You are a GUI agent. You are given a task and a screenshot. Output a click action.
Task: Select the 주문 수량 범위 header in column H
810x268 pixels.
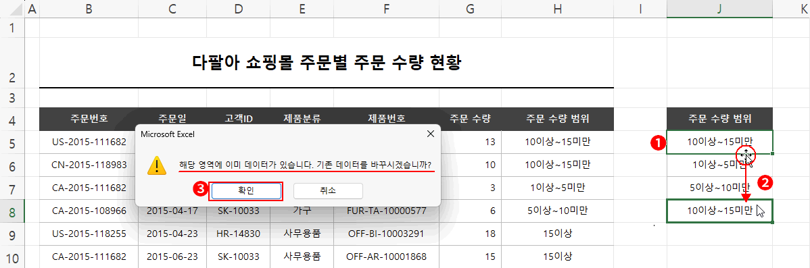[x=557, y=119]
